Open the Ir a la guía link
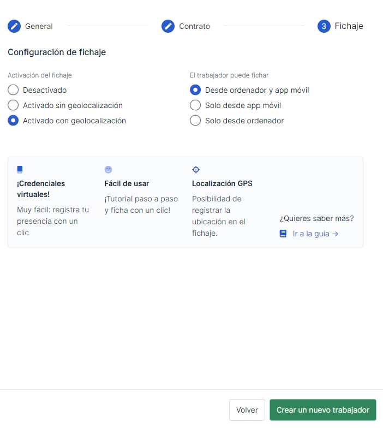Screen dimensions: 383x429 pos(316,234)
